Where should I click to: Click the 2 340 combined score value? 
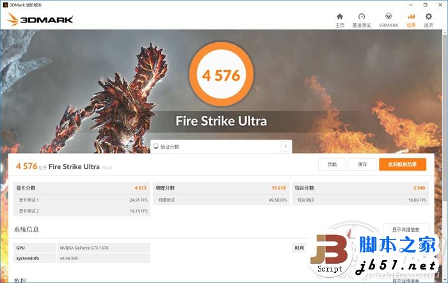[x=419, y=188]
